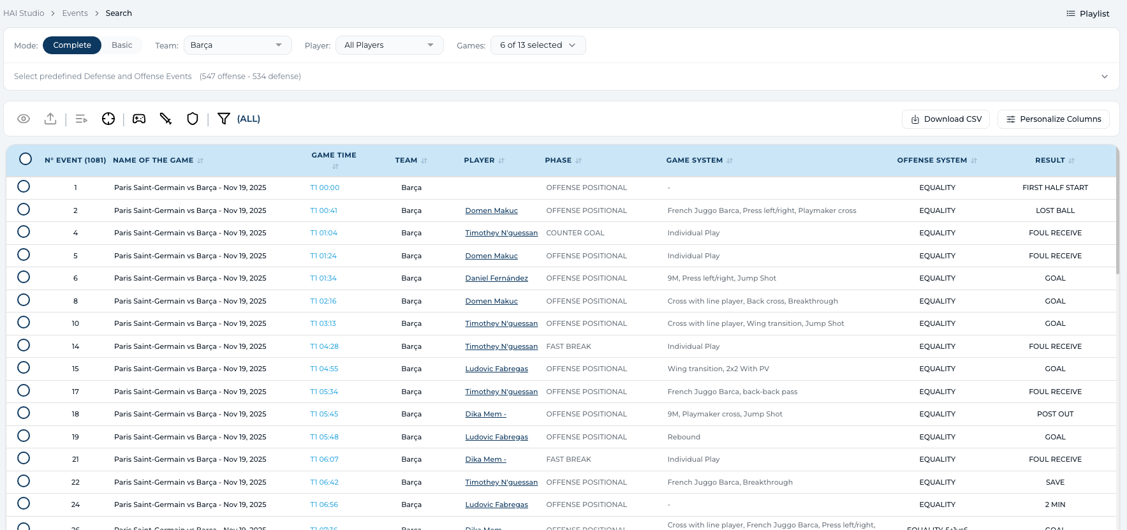Viewport: 1127px width, 530px height.
Task: Select the row checkbox for event 8
Action: tap(24, 300)
